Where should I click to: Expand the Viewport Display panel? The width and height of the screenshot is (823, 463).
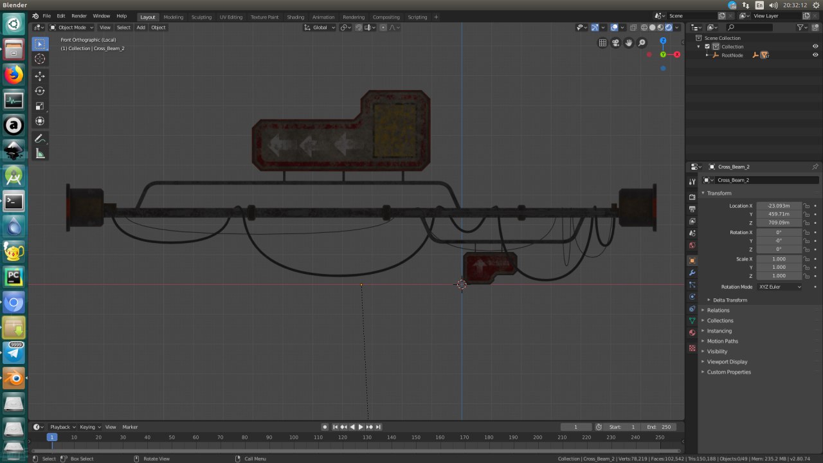(x=728, y=361)
